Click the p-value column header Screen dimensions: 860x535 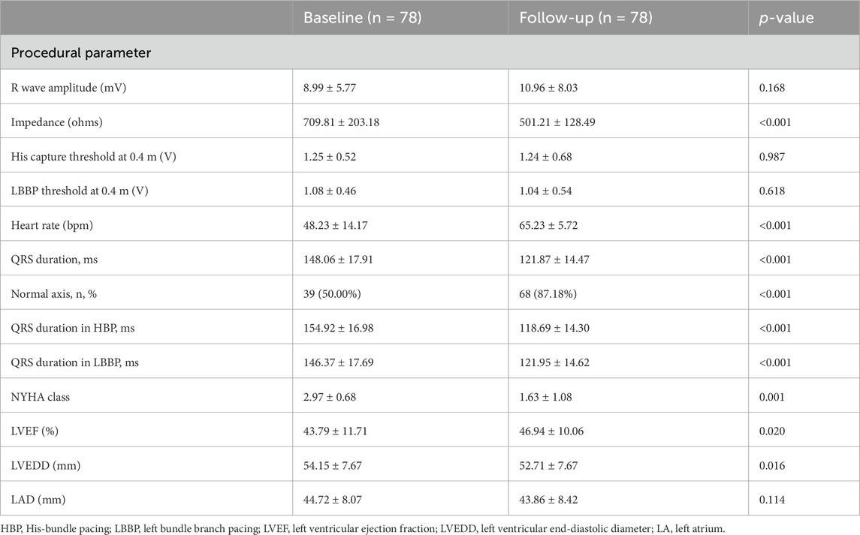coord(786,18)
